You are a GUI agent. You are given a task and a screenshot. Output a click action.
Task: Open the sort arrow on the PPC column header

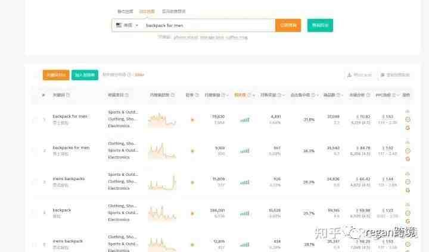click(399, 95)
